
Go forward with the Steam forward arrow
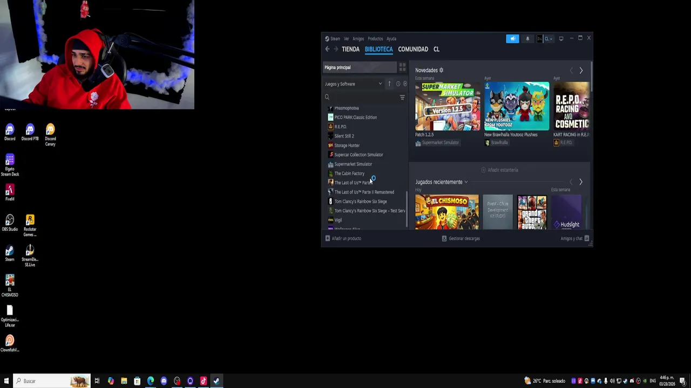[x=336, y=49]
